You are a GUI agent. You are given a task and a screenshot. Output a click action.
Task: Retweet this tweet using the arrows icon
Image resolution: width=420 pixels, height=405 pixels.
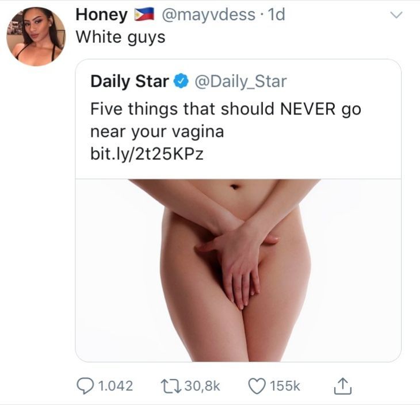pos(168,385)
